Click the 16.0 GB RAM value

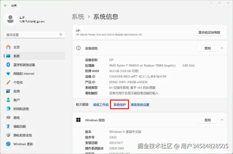[x=124, y=71]
